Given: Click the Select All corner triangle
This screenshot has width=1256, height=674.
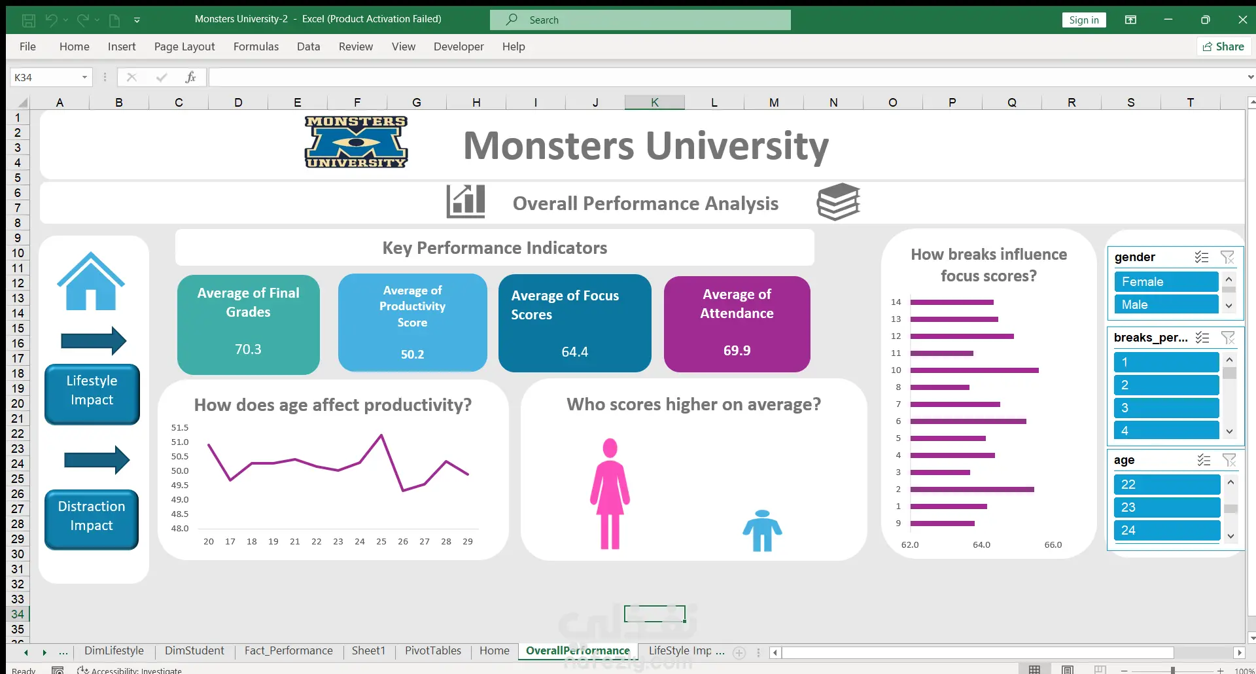Looking at the screenshot, I should (22, 103).
